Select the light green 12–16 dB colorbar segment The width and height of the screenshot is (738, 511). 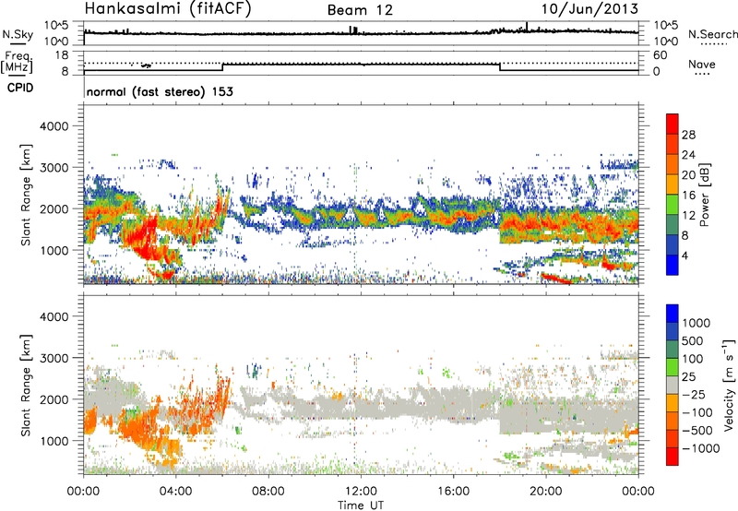click(673, 204)
